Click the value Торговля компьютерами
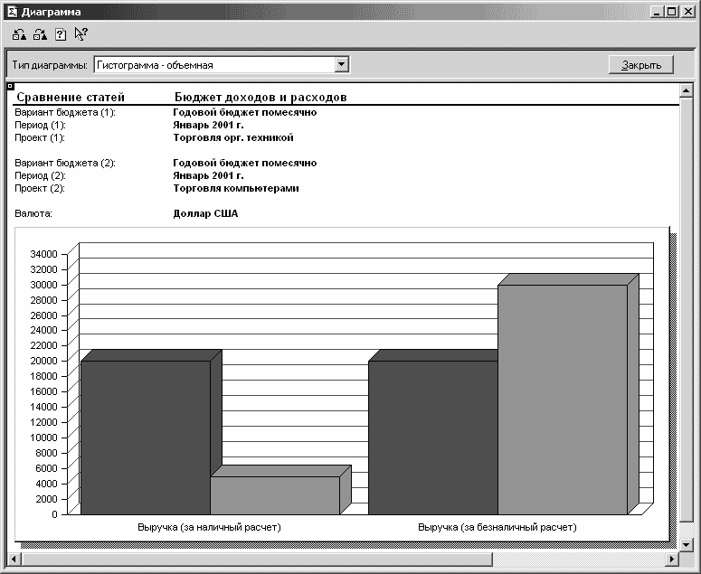The height and width of the screenshot is (574, 701). (236, 188)
